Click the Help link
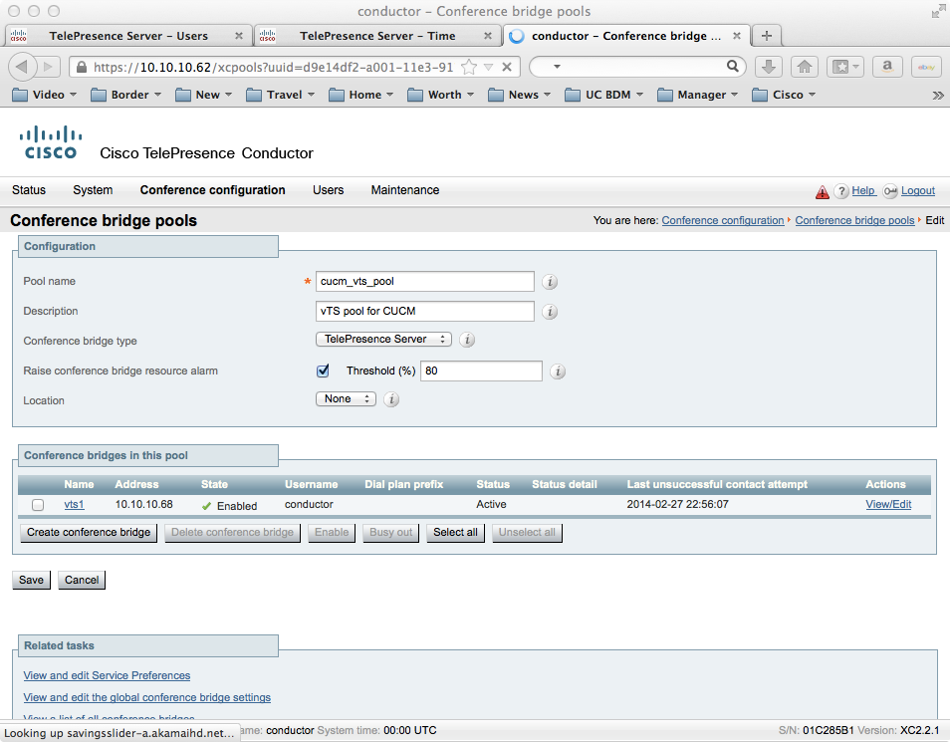This screenshot has height=742, width=950. tap(863, 191)
